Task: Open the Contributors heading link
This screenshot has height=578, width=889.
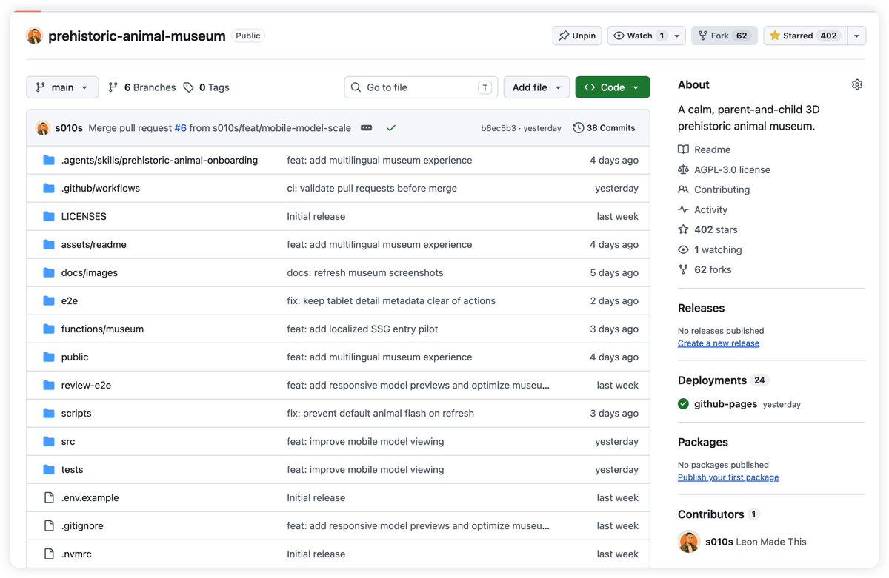Action: point(710,514)
